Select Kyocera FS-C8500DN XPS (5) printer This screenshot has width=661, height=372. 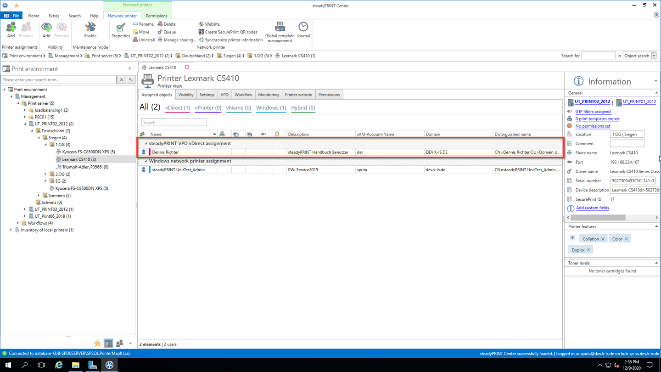89,152
